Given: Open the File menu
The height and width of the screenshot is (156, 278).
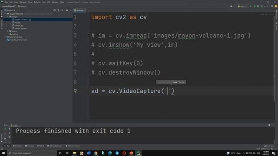Looking at the screenshot, I should pos(7,2).
